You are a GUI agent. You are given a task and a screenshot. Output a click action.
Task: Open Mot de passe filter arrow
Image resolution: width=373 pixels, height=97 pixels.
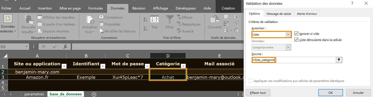pos(147,66)
